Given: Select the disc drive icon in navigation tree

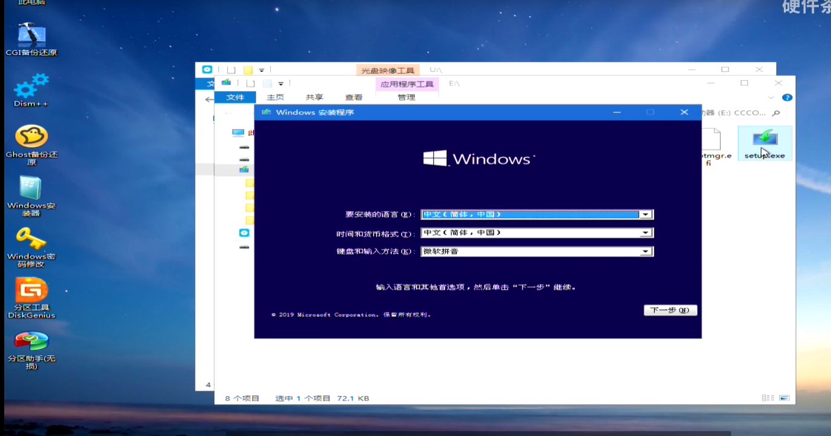Looking at the screenshot, I should click(x=243, y=233).
